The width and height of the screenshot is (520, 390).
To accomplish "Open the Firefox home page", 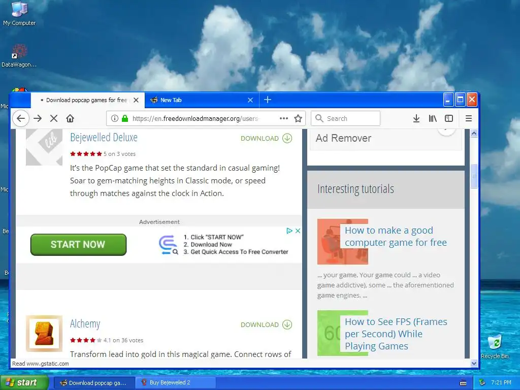I will [70, 118].
